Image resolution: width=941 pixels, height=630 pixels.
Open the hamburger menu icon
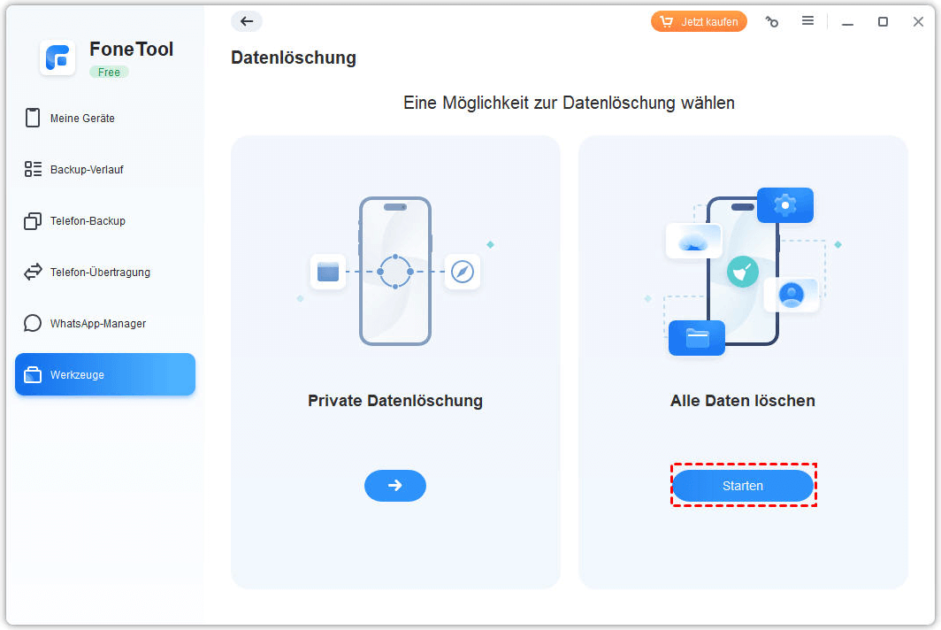click(x=807, y=21)
